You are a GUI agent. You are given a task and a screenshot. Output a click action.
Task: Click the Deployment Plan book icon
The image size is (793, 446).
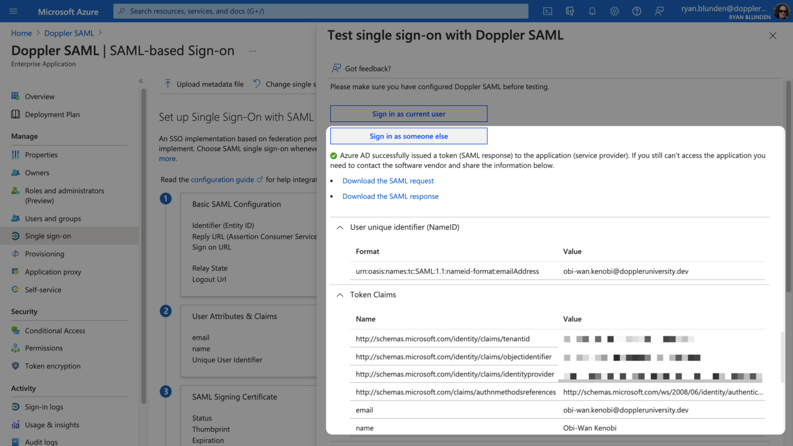(x=15, y=114)
